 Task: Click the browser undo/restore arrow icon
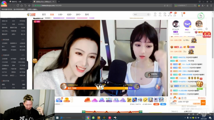coord(25,6)
